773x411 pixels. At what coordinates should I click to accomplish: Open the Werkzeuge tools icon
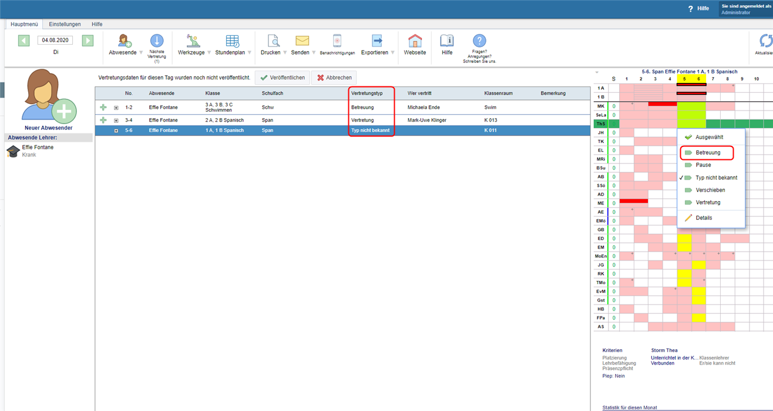[193, 41]
